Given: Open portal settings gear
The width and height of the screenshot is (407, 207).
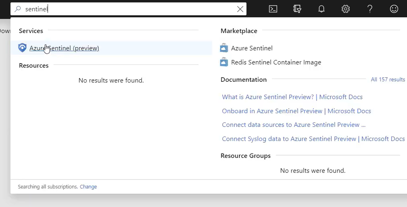Looking at the screenshot, I should pos(345,9).
